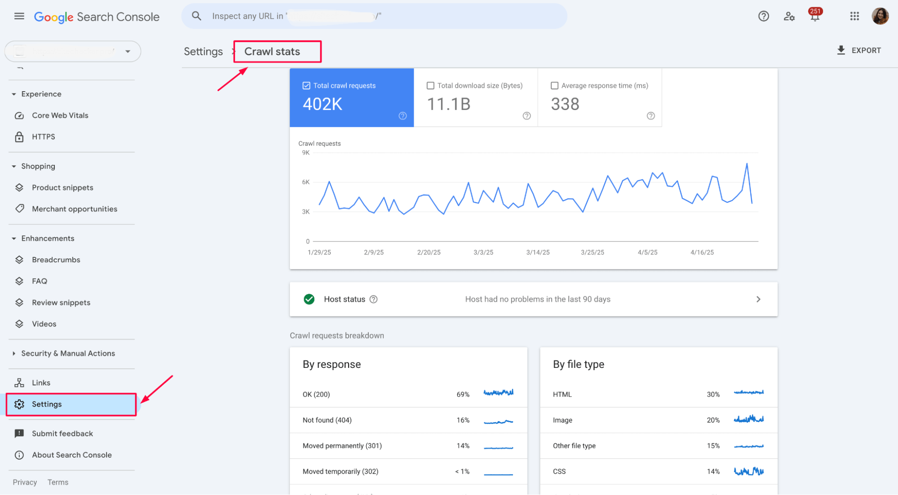Viewport: 898px width, 495px height.
Task: Open the Breadcrumbs enhancement report
Action: (x=56, y=260)
